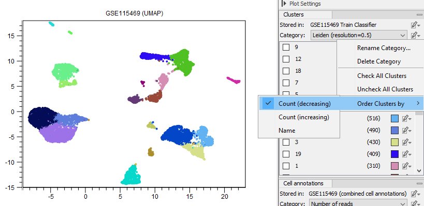424x206 pixels.
Task: Open edit icon for the (490) cluster row
Action: [x=406, y=130]
